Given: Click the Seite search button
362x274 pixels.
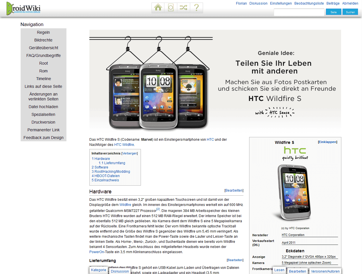Looking at the screenshot, I should click(334, 12).
